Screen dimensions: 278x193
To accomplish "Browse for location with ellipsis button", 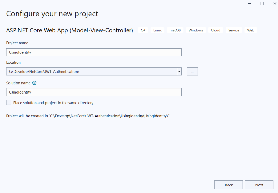I will [x=192, y=72].
